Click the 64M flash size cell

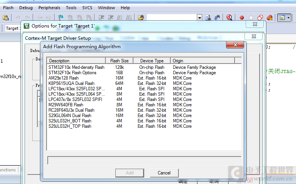119,83
